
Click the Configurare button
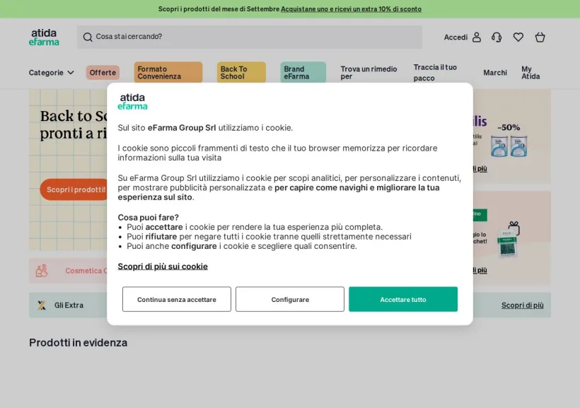(290, 299)
